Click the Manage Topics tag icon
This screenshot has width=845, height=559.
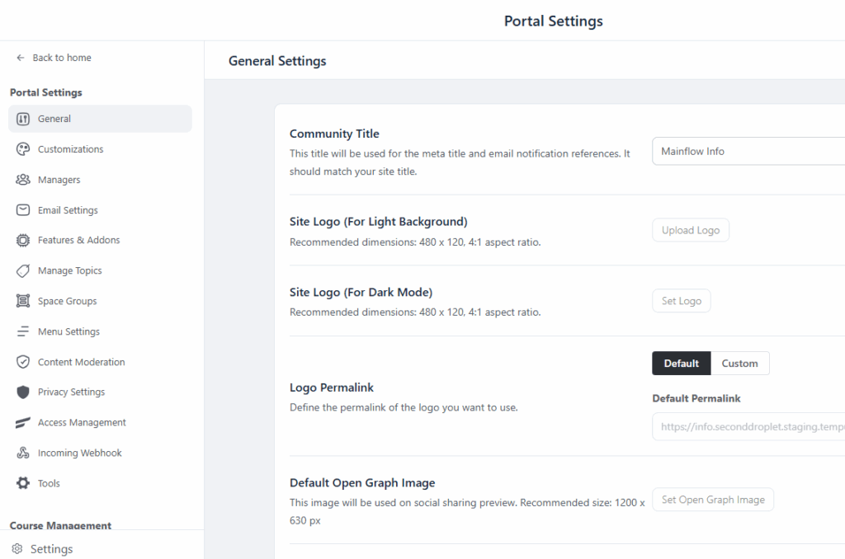(23, 270)
